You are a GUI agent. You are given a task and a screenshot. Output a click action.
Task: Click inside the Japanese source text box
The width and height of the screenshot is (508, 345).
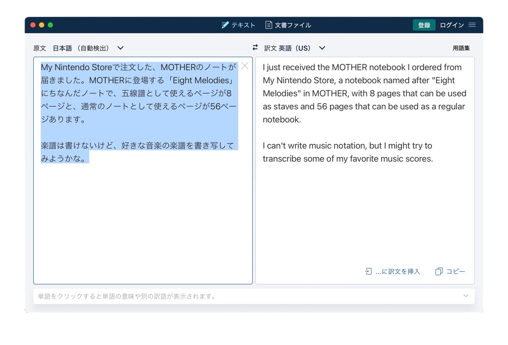click(x=143, y=171)
